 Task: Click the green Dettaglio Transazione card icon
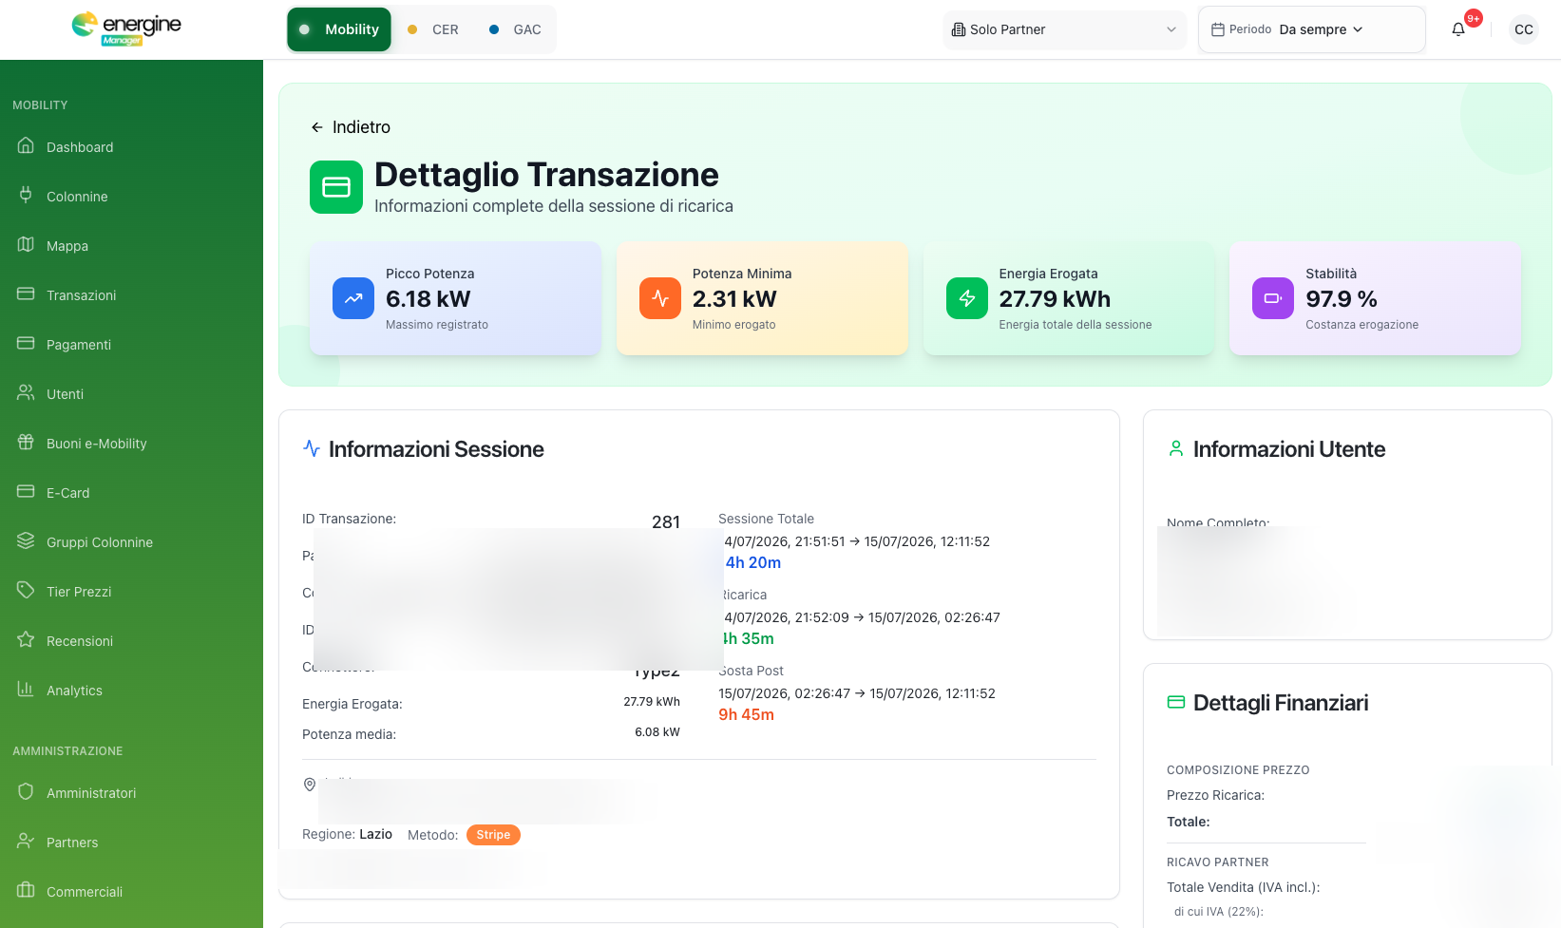(336, 187)
